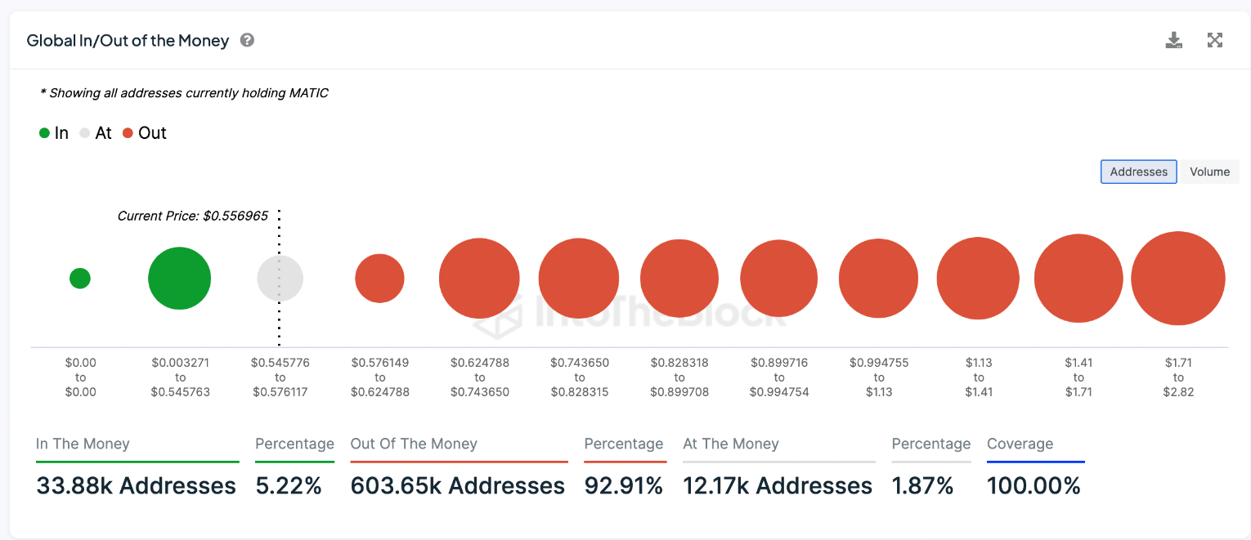Expand chart to fullscreen view
The height and width of the screenshot is (540, 1251).
point(1215,41)
